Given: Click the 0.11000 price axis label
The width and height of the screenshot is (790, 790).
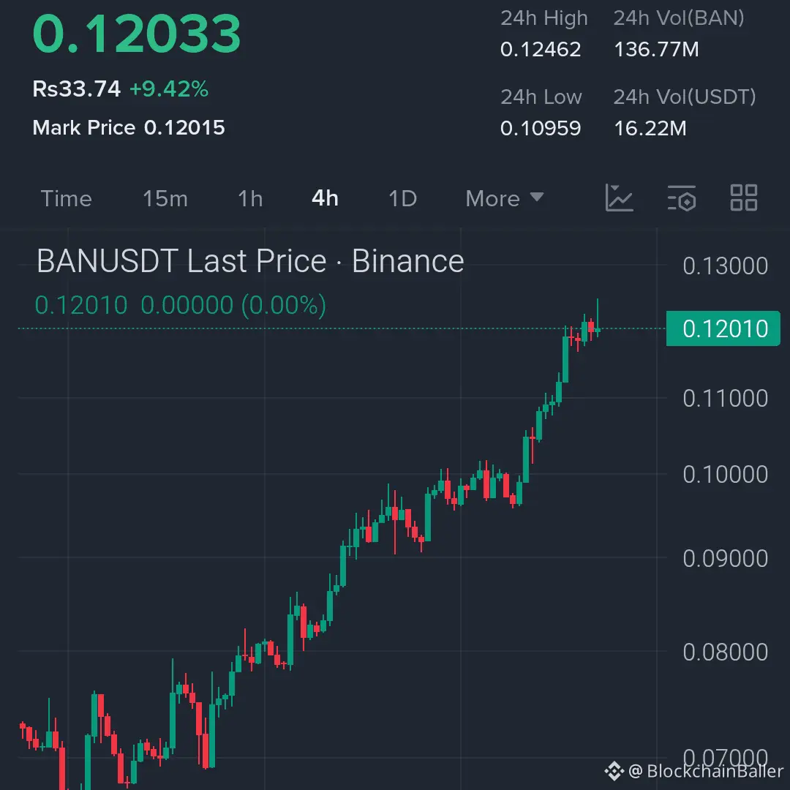Looking at the screenshot, I should click(x=725, y=399).
